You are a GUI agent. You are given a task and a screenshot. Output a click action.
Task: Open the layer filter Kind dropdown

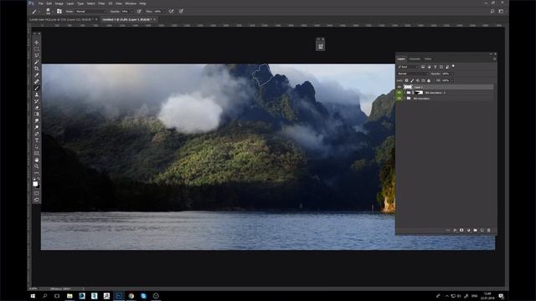408,67
